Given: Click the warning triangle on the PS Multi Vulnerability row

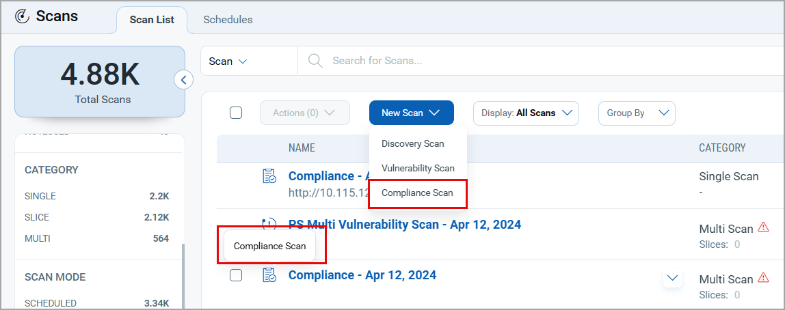Looking at the screenshot, I should [x=763, y=227].
